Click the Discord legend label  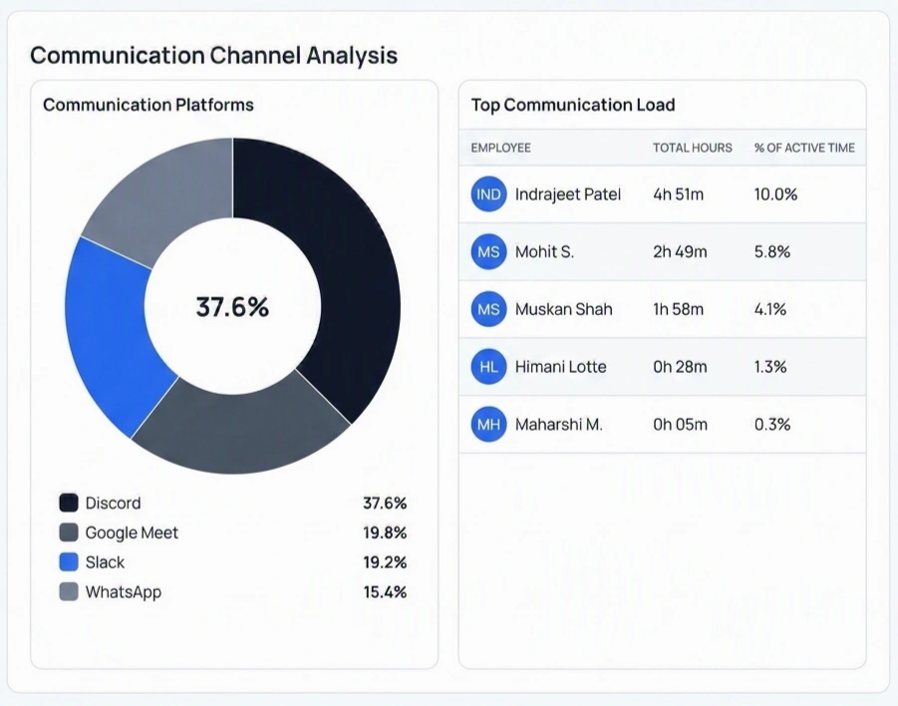pos(113,503)
